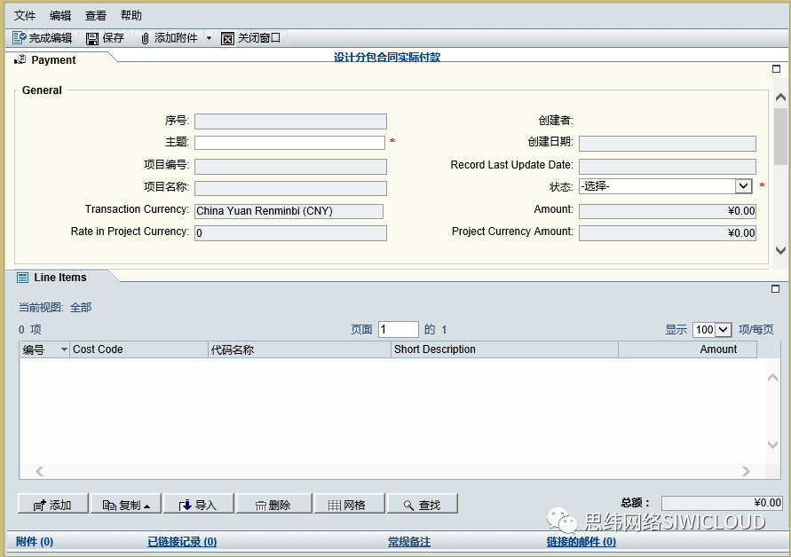Click the 完成编辑 (finish editing) toolbar icon

(20, 38)
